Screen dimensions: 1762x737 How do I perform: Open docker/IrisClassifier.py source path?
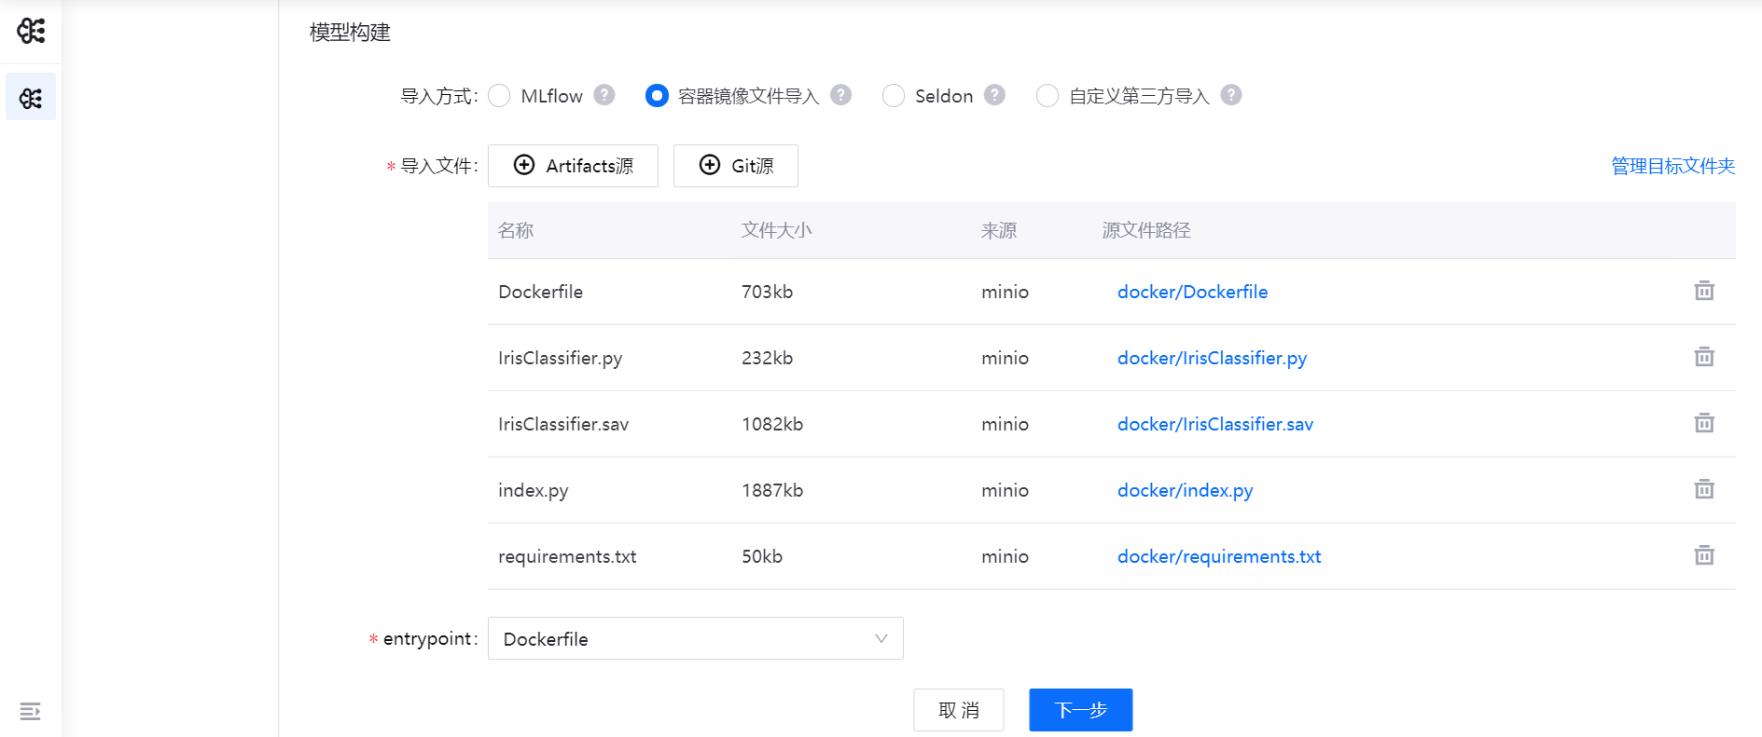click(1213, 358)
